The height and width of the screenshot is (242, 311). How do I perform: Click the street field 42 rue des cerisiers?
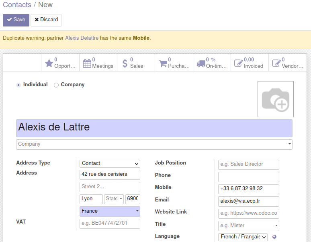(110, 175)
